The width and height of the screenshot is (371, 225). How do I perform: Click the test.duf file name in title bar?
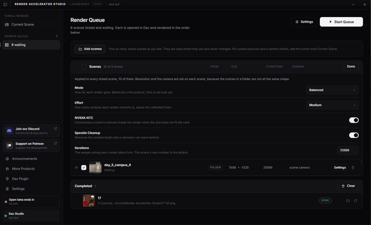114,4
